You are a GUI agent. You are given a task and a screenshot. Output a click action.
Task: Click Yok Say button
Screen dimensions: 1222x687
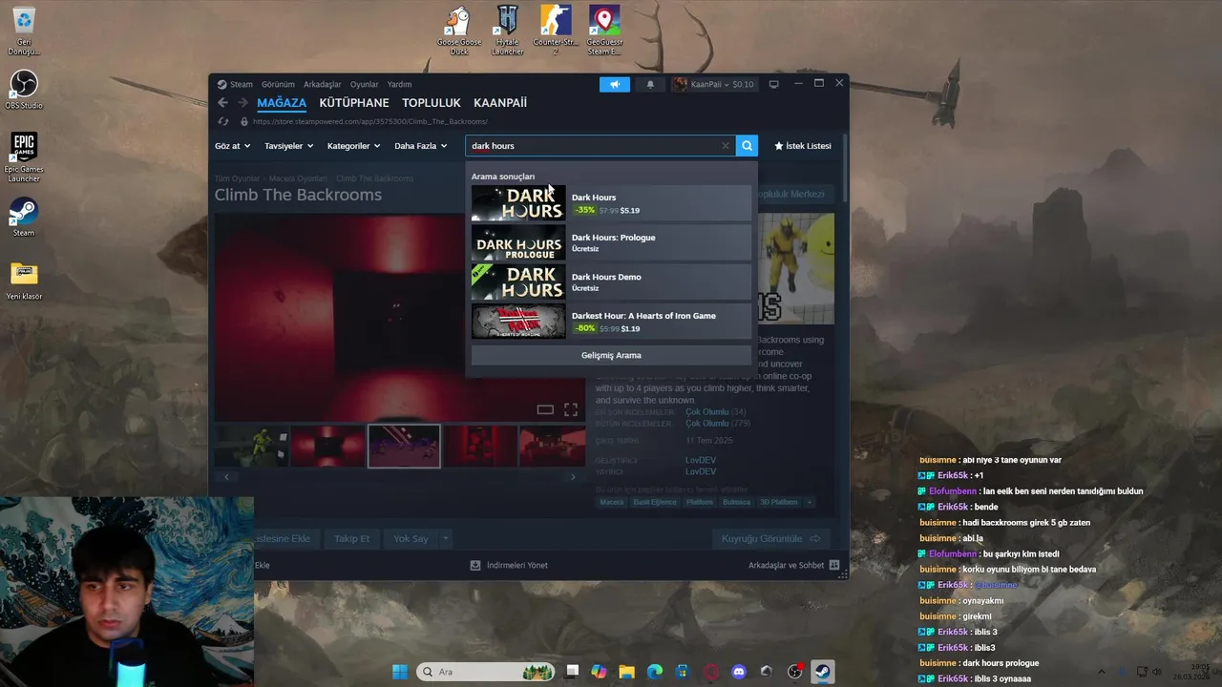pyautogui.click(x=411, y=538)
